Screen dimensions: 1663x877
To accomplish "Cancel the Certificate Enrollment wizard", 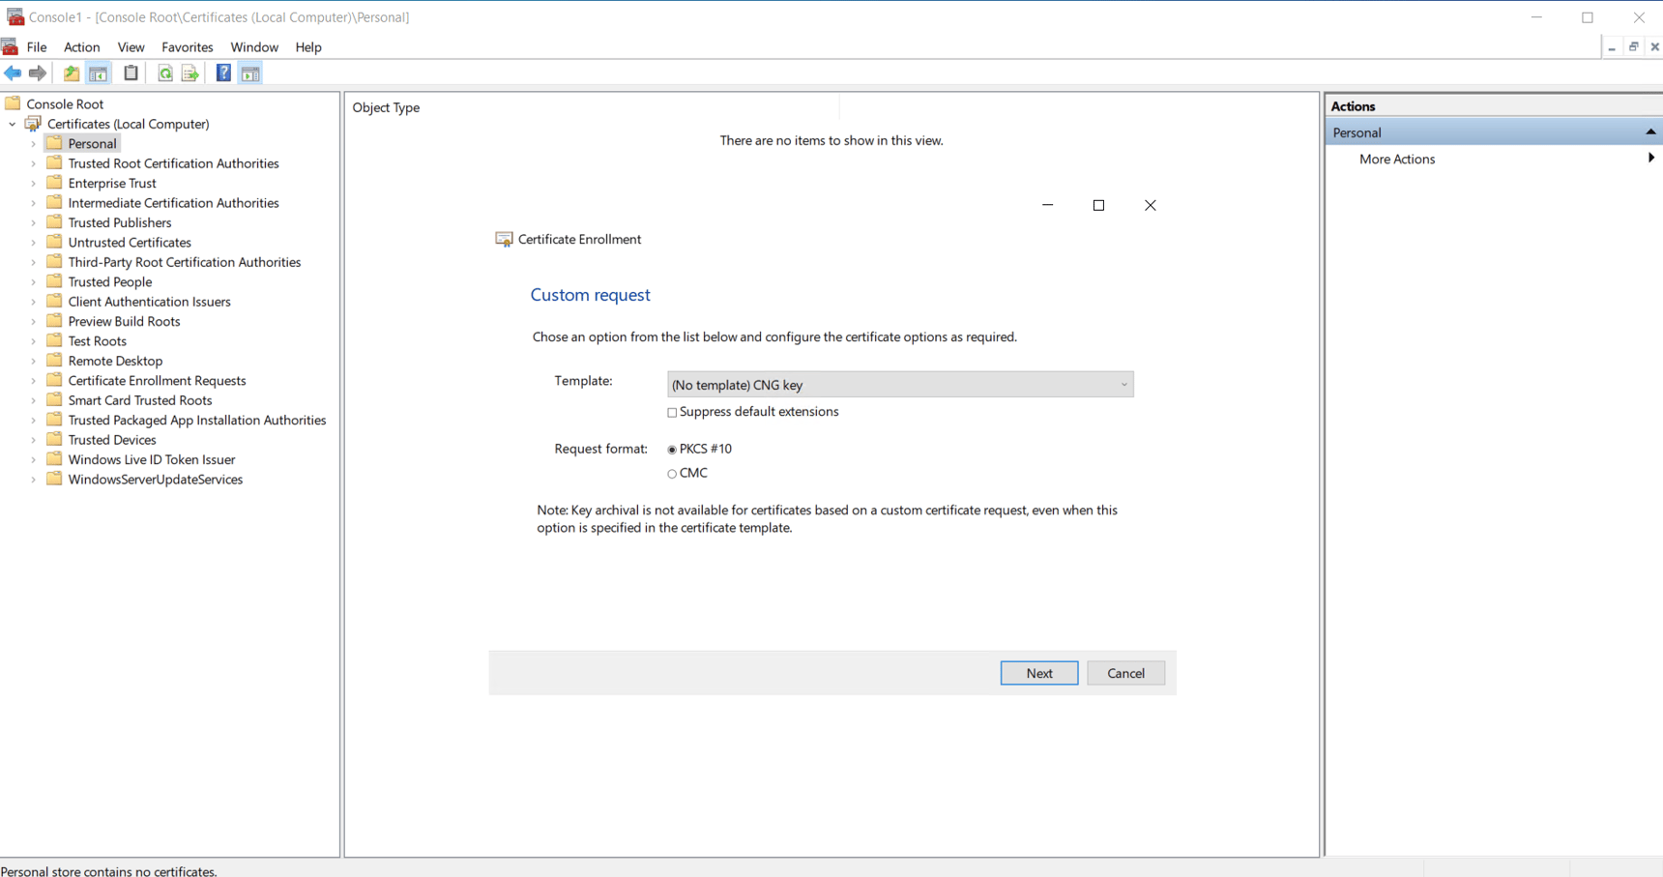I will tap(1125, 673).
